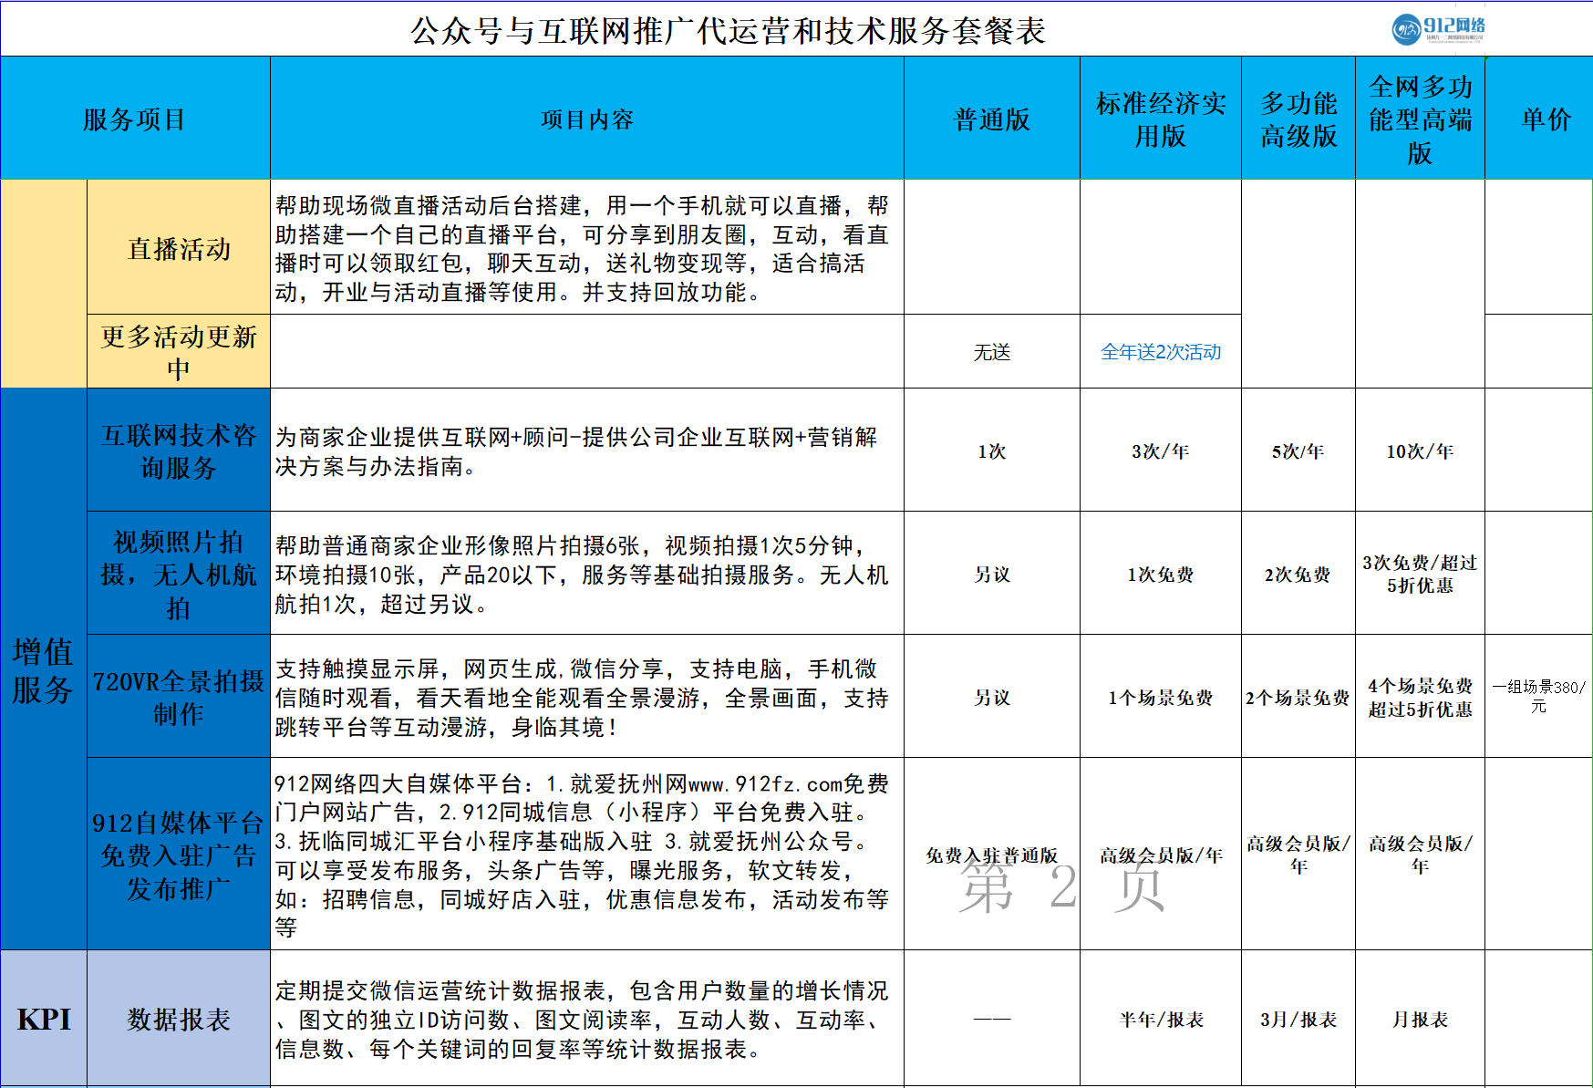1593x1088 pixels.
Task: Click the 720VR全景拍摄制作 cell
Action: [179, 697]
